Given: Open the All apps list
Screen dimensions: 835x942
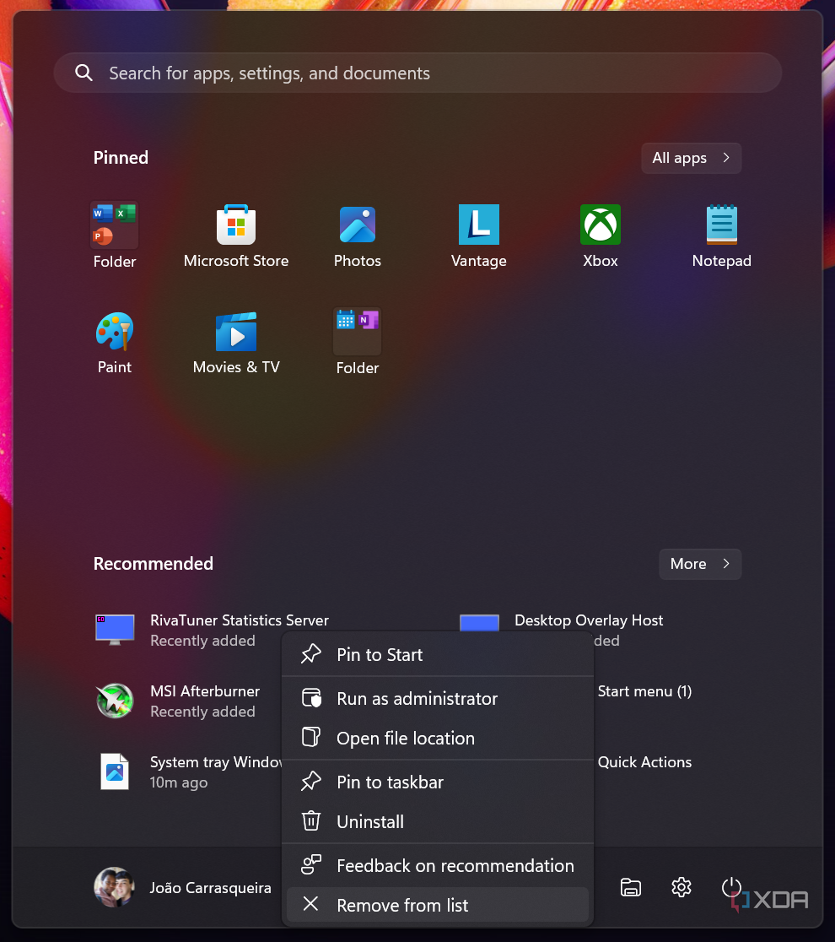Looking at the screenshot, I should click(x=691, y=158).
